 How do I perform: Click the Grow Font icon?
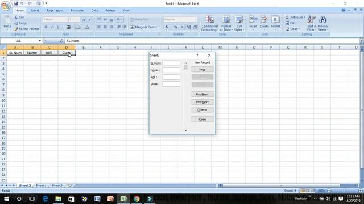tap(84, 20)
